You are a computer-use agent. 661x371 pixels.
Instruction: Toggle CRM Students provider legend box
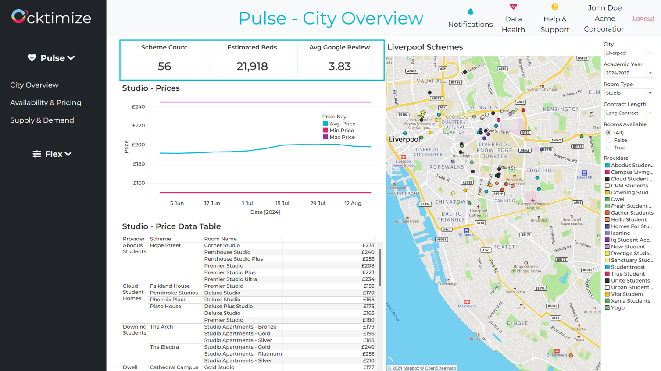click(x=607, y=186)
